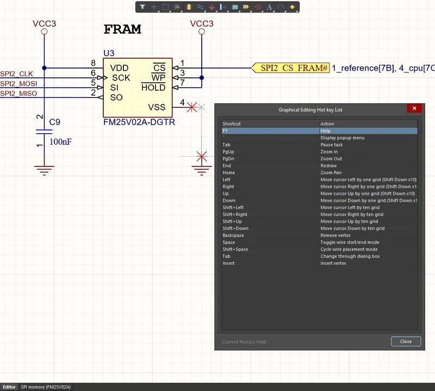This screenshot has height=391, width=435.
Task: Select the 'Toggle wire start/end mode' row
Action: (x=320, y=242)
